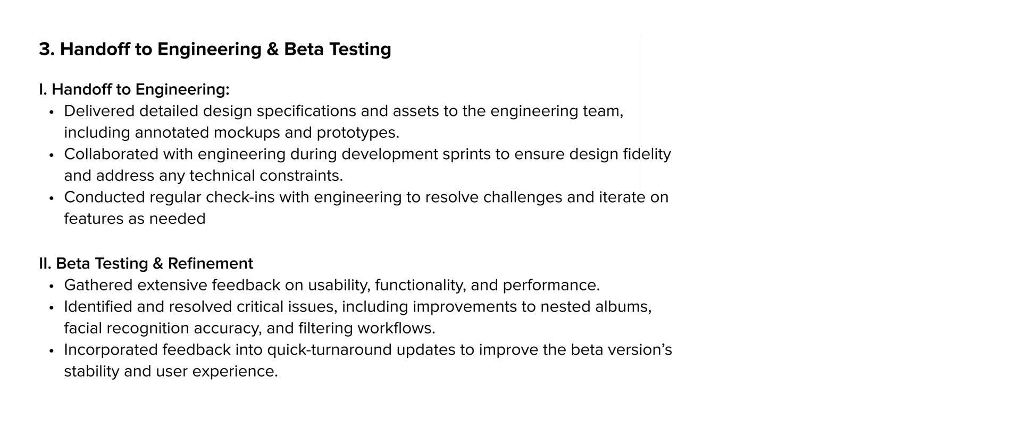The height and width of the screenshot is (426, 1021).
Task: Click the line 'including annotated mockups and prototypes.'
Action: coord(231,132)
